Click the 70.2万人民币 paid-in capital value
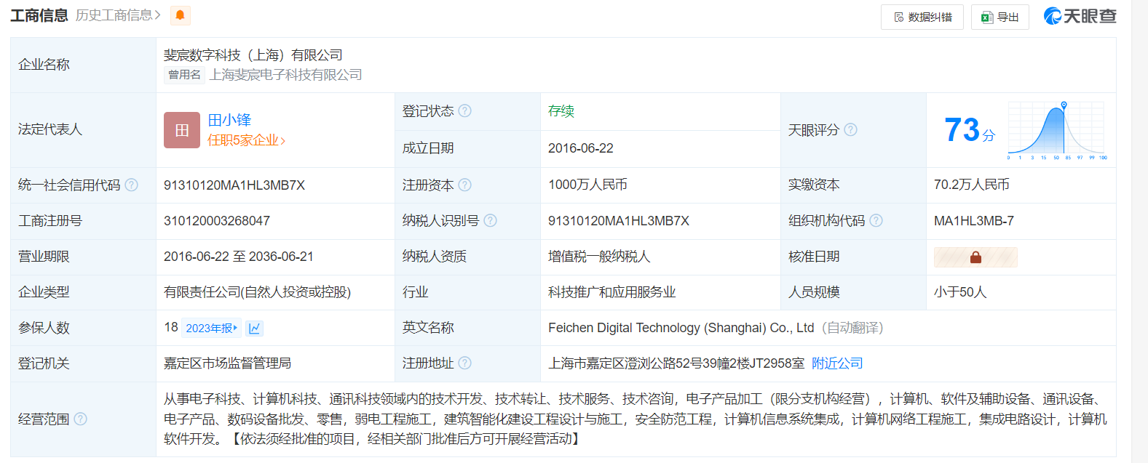 coord(971,185)
